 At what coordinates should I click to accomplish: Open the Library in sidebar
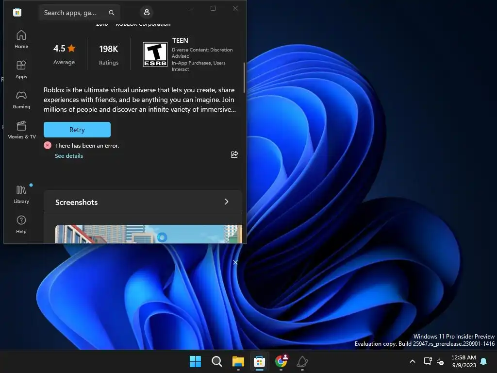(x=21, y=194)
